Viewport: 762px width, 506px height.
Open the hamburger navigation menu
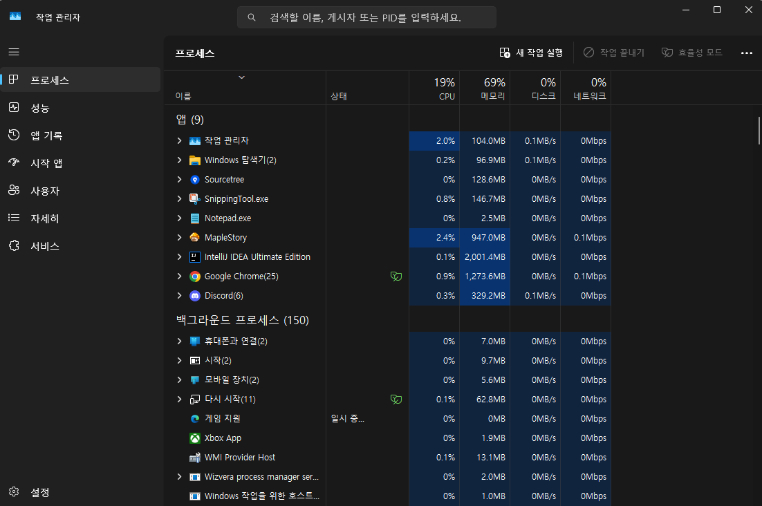tap(14, 52)
